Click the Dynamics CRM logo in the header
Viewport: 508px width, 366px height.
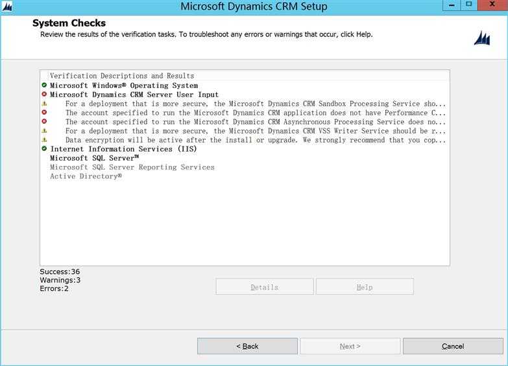[x=482, y=38]
